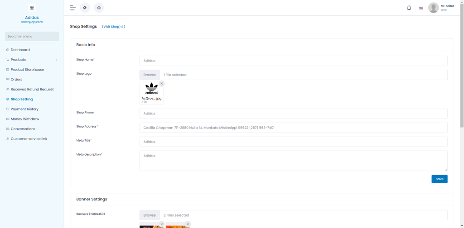Save the Basic Info form
Viewport: 464px width, 228px height.
coord(439,179)
